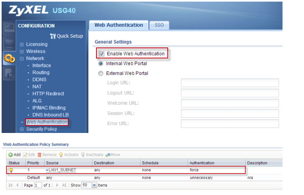Screen dimensions: 304x195
Task: Click the Remove policy trash icon
Action: tap(40, 154)
